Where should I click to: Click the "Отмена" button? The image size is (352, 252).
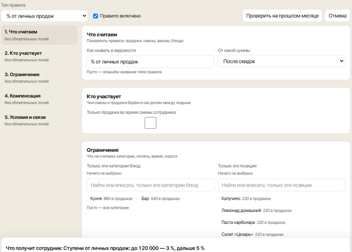(337, 16)
